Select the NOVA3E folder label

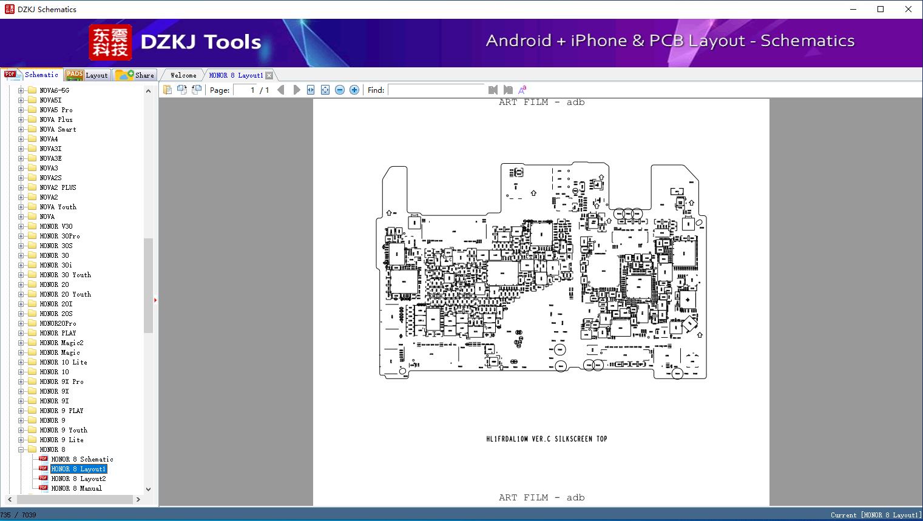click(x=51, y=158)
